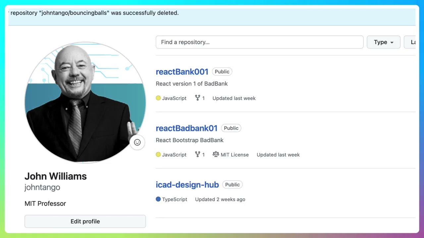424x238 pixels.
Task: Click the MIT License scale icon
Action: coord(216,154)
